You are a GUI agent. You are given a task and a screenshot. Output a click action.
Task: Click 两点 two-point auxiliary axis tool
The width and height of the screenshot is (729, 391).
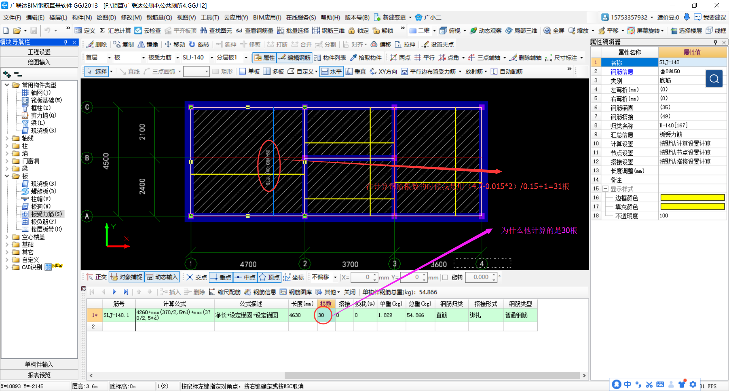pyautogui.click(x=400, y=58)
